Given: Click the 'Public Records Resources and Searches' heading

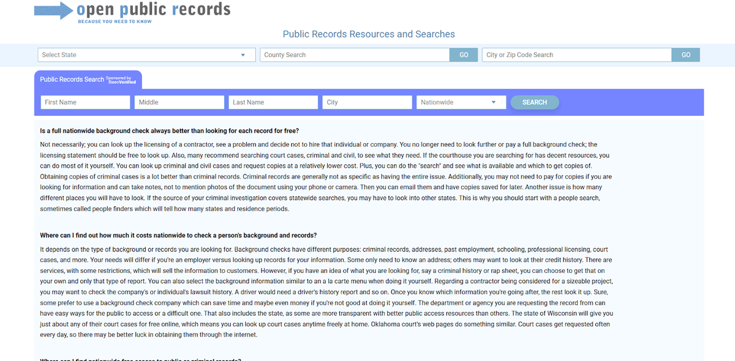Looking at the screenshot, I should [368, 34].
